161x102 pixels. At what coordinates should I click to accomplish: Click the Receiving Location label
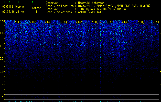pyautogui.click(x=60, y=6)
